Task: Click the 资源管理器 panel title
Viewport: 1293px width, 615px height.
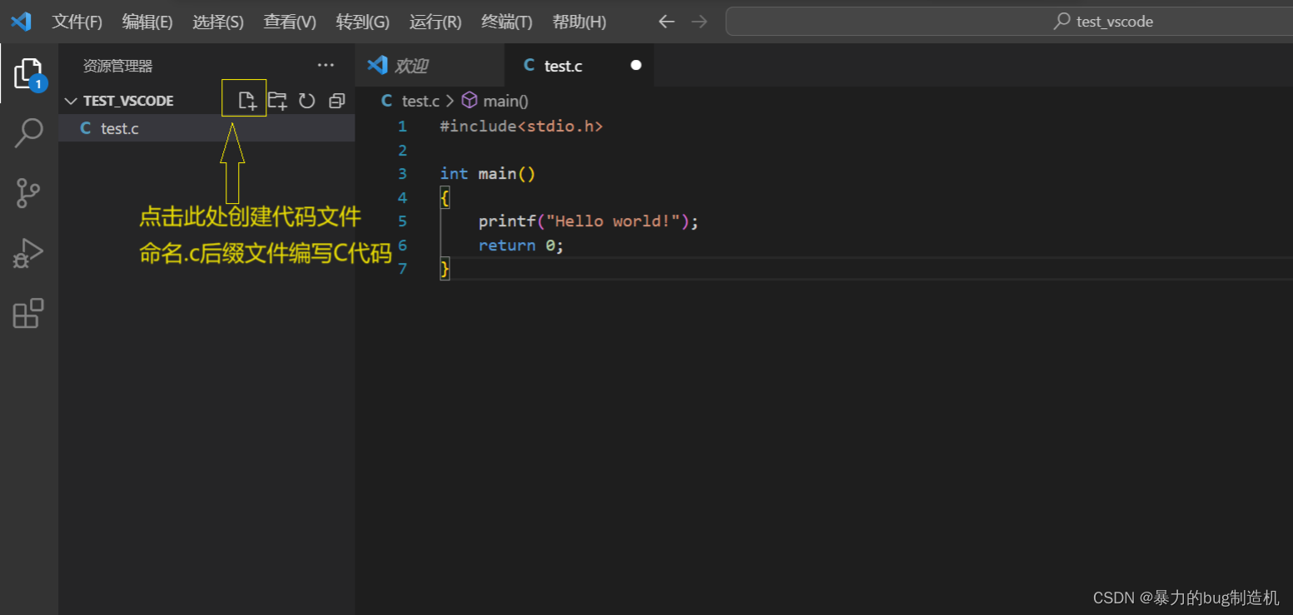Action: click(118, 66)
